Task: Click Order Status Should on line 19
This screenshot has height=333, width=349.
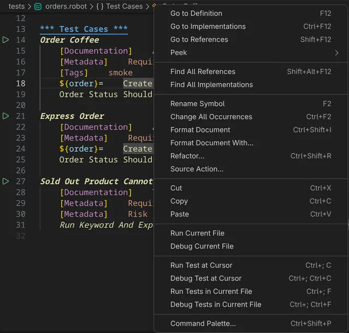Action: (106, 95)
